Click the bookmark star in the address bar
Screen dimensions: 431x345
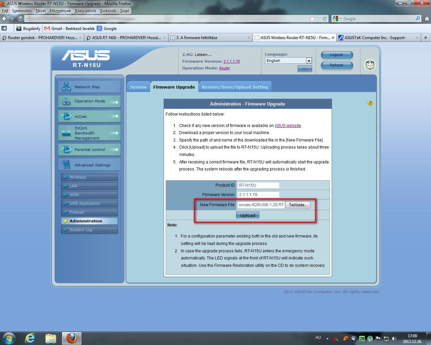click(x=312, y=19)
